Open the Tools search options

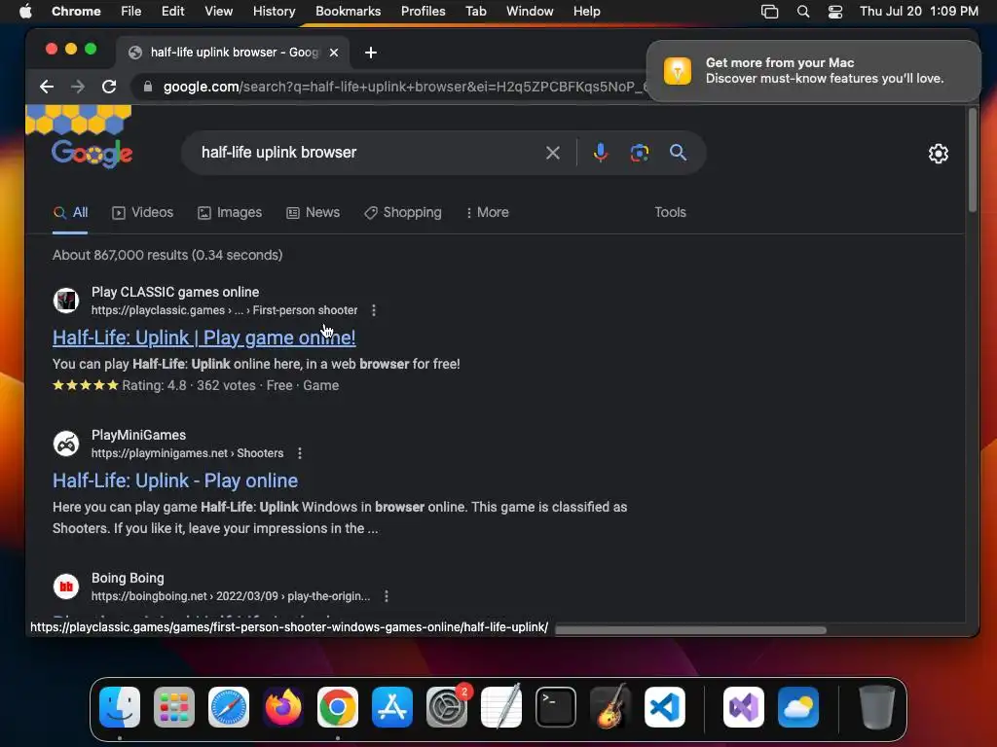(670, 212)
